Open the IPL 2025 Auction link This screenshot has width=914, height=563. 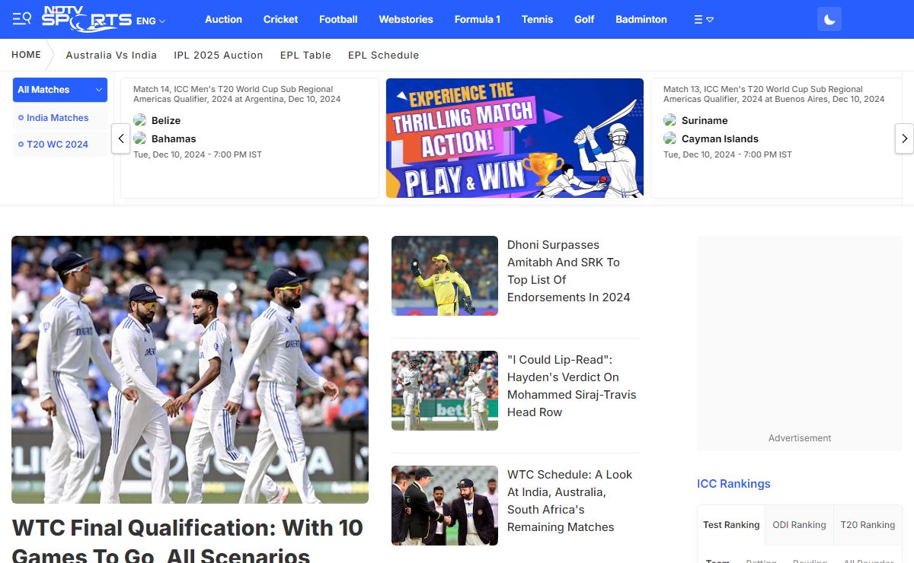218,56
